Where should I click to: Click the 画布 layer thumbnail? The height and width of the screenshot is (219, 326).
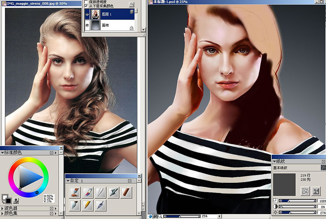click(96, 25)
